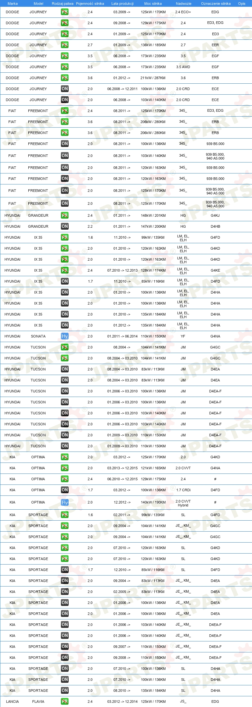
Task: Click the 2.0 CVVT Hybrid body cell
Action: coord(183,503)
